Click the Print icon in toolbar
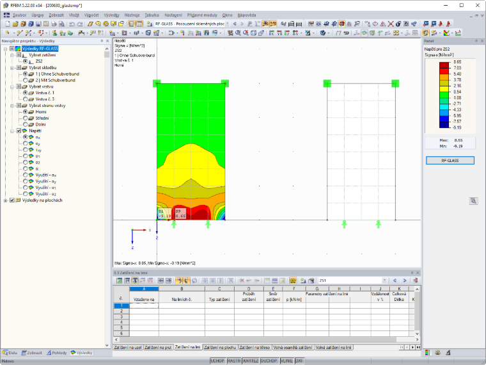 (x=54, y=24)
